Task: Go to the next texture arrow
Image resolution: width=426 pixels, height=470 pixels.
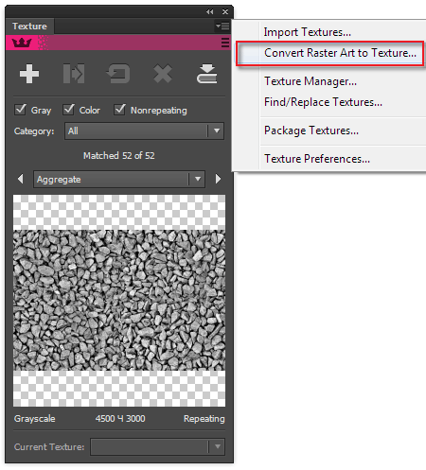Action: pos(218,179)
